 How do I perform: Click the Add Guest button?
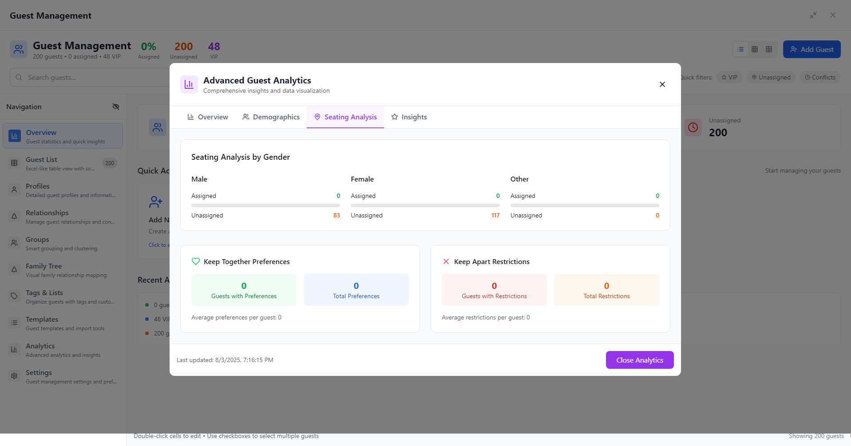811,49
